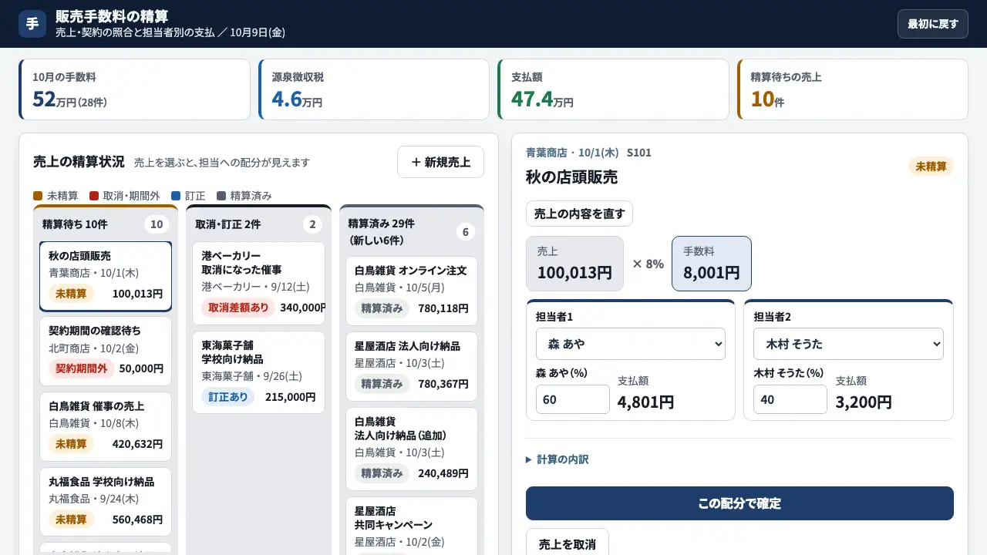Open the 星屋酒店 法人向け納品 card
The height and width of the screenshot is (555, 987).
412,366
